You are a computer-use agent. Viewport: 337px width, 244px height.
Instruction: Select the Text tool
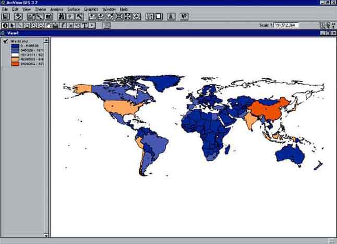(x=85, y=25)
